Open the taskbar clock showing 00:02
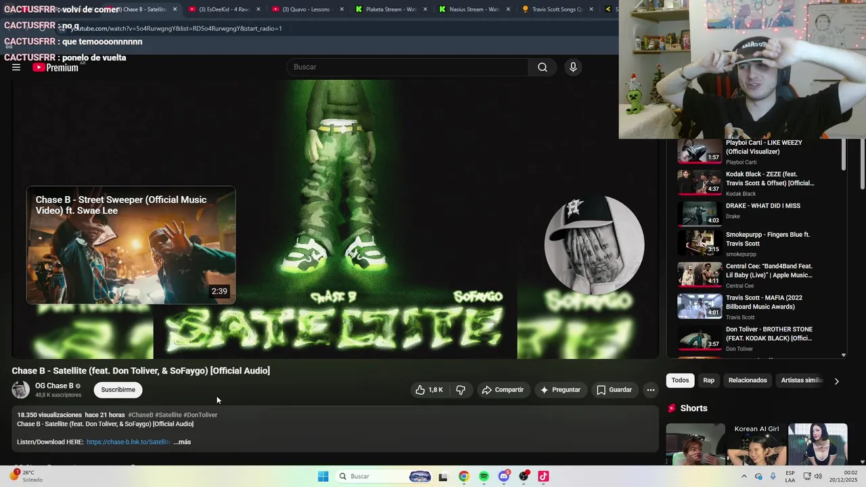The width and height of the screenshot is (866, 487). coord(845,476)
